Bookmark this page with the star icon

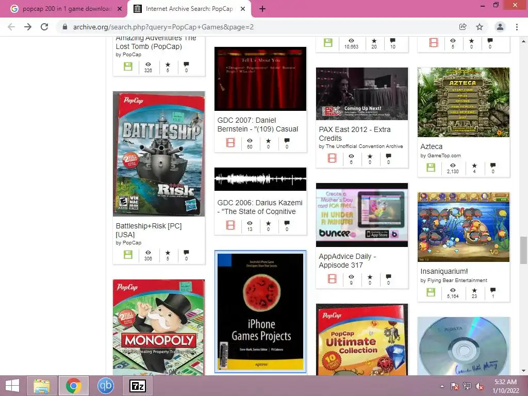click(x=480, y=27)
